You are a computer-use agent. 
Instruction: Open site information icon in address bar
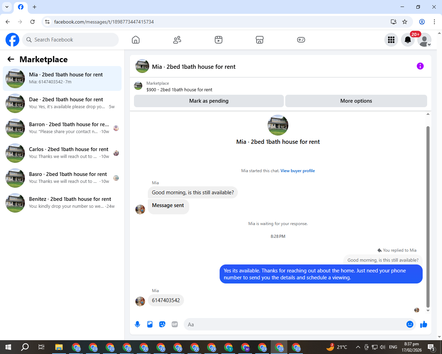pyautogui.click(x=47, y=22)
